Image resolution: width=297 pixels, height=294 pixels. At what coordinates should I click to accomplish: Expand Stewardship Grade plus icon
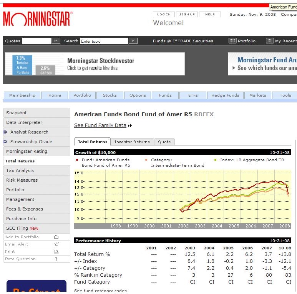coord(5,142)
